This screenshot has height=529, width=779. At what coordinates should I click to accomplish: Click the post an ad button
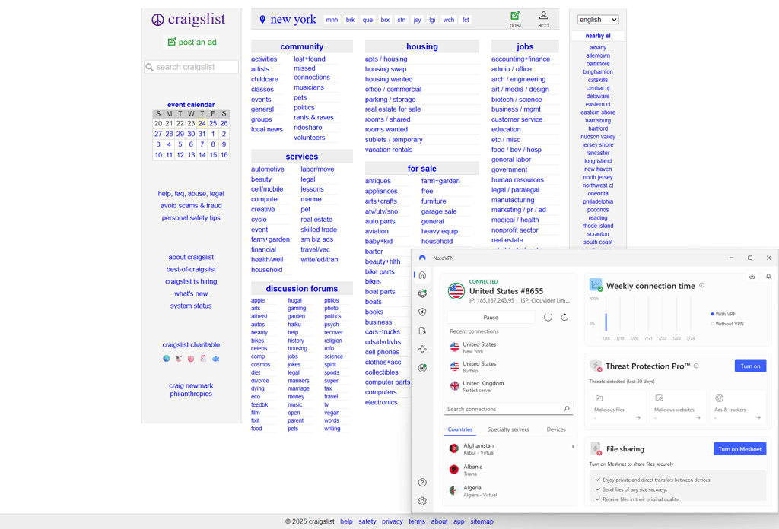(192, 42)
